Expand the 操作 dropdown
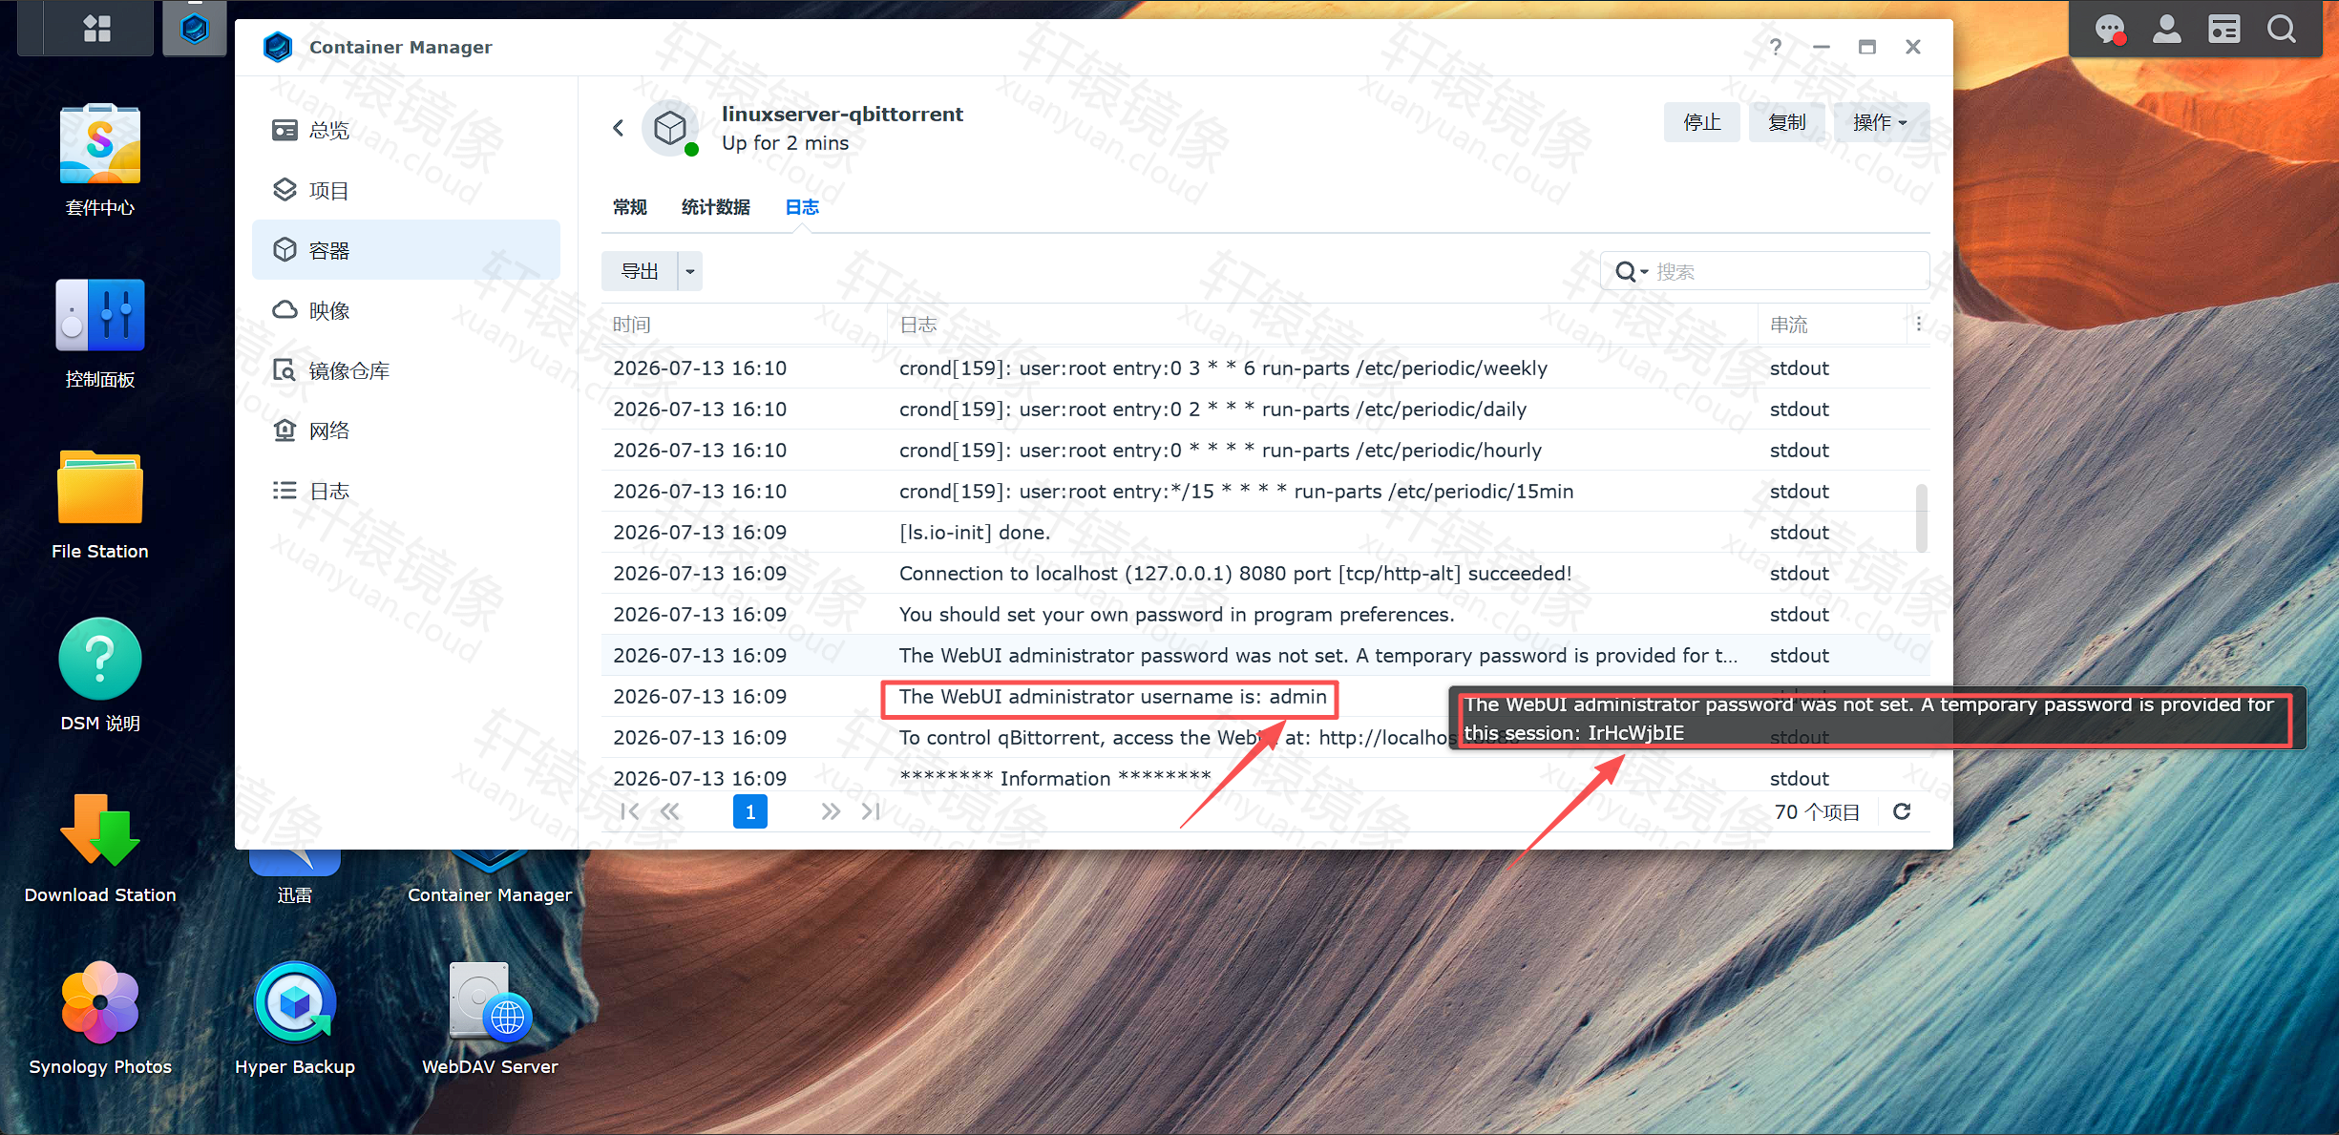Screen dimensions: 2339x1135 pos(1881,122)
